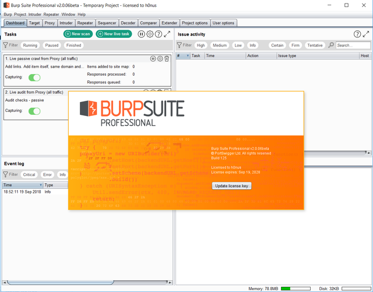Filter tasks by Paused
Viewport: 373px width, 292px height.
[52, 45]
